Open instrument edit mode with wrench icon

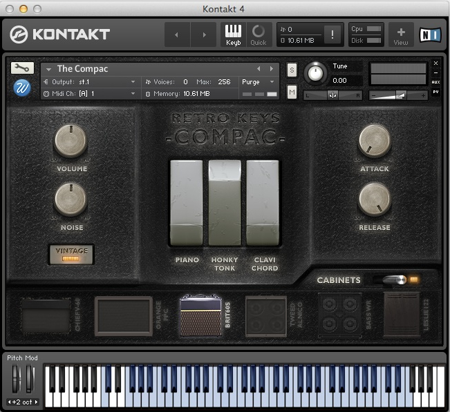(22, 68)
